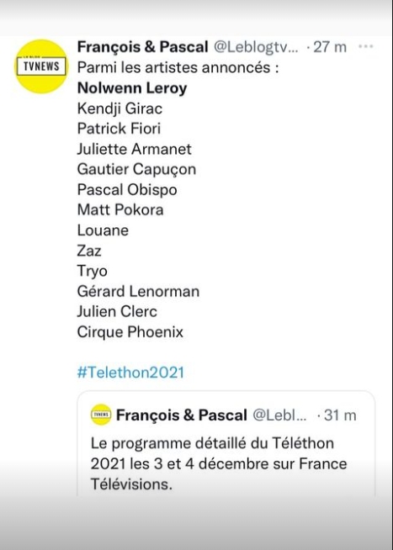
Task: Select the bold Nolwenn Leroy name
Action: (132, 87)
